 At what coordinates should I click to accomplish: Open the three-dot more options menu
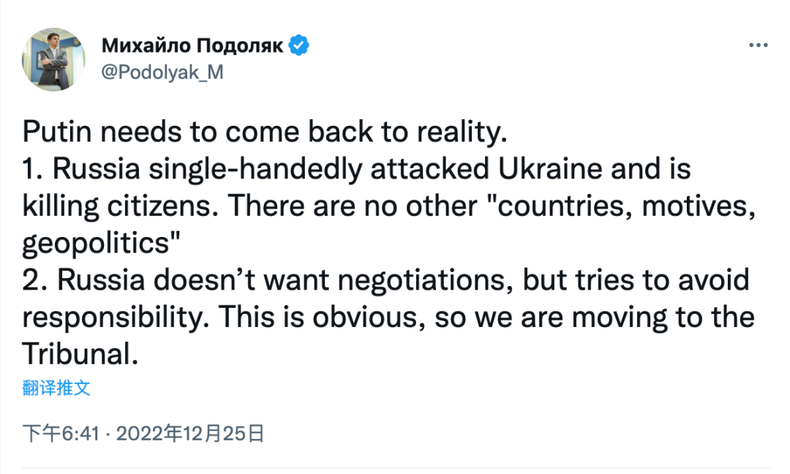pos(758,45)
